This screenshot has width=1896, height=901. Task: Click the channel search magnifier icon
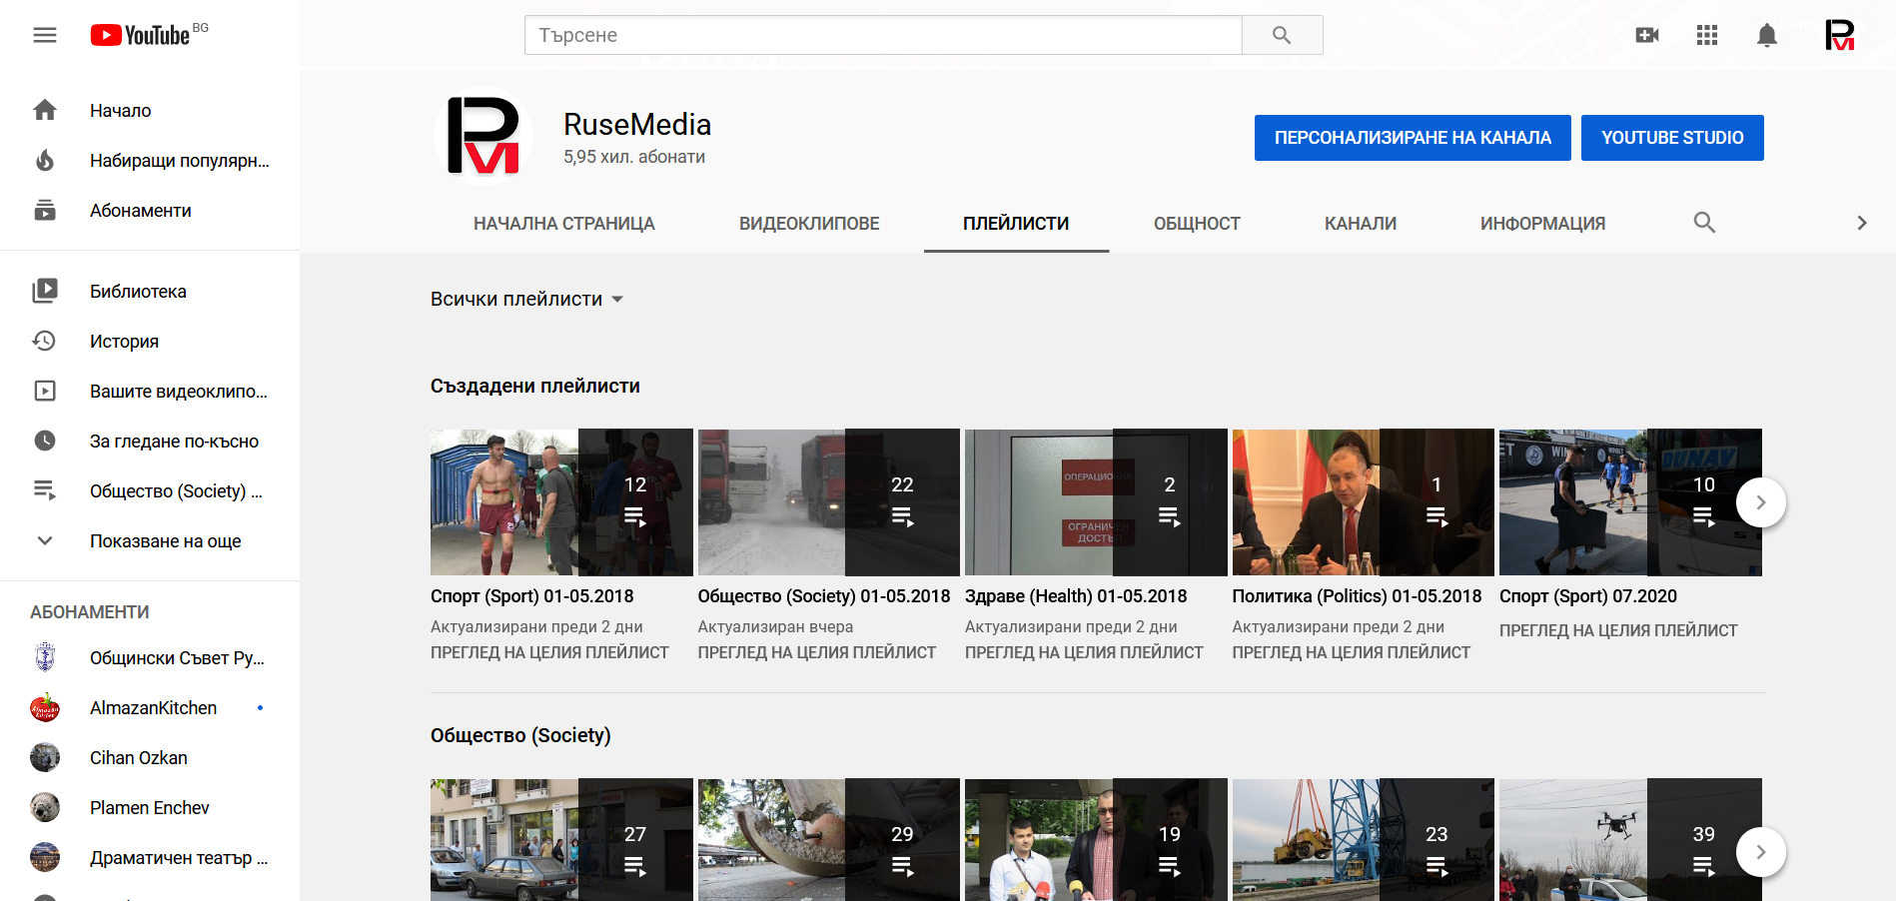click(x=1704, y=223)
